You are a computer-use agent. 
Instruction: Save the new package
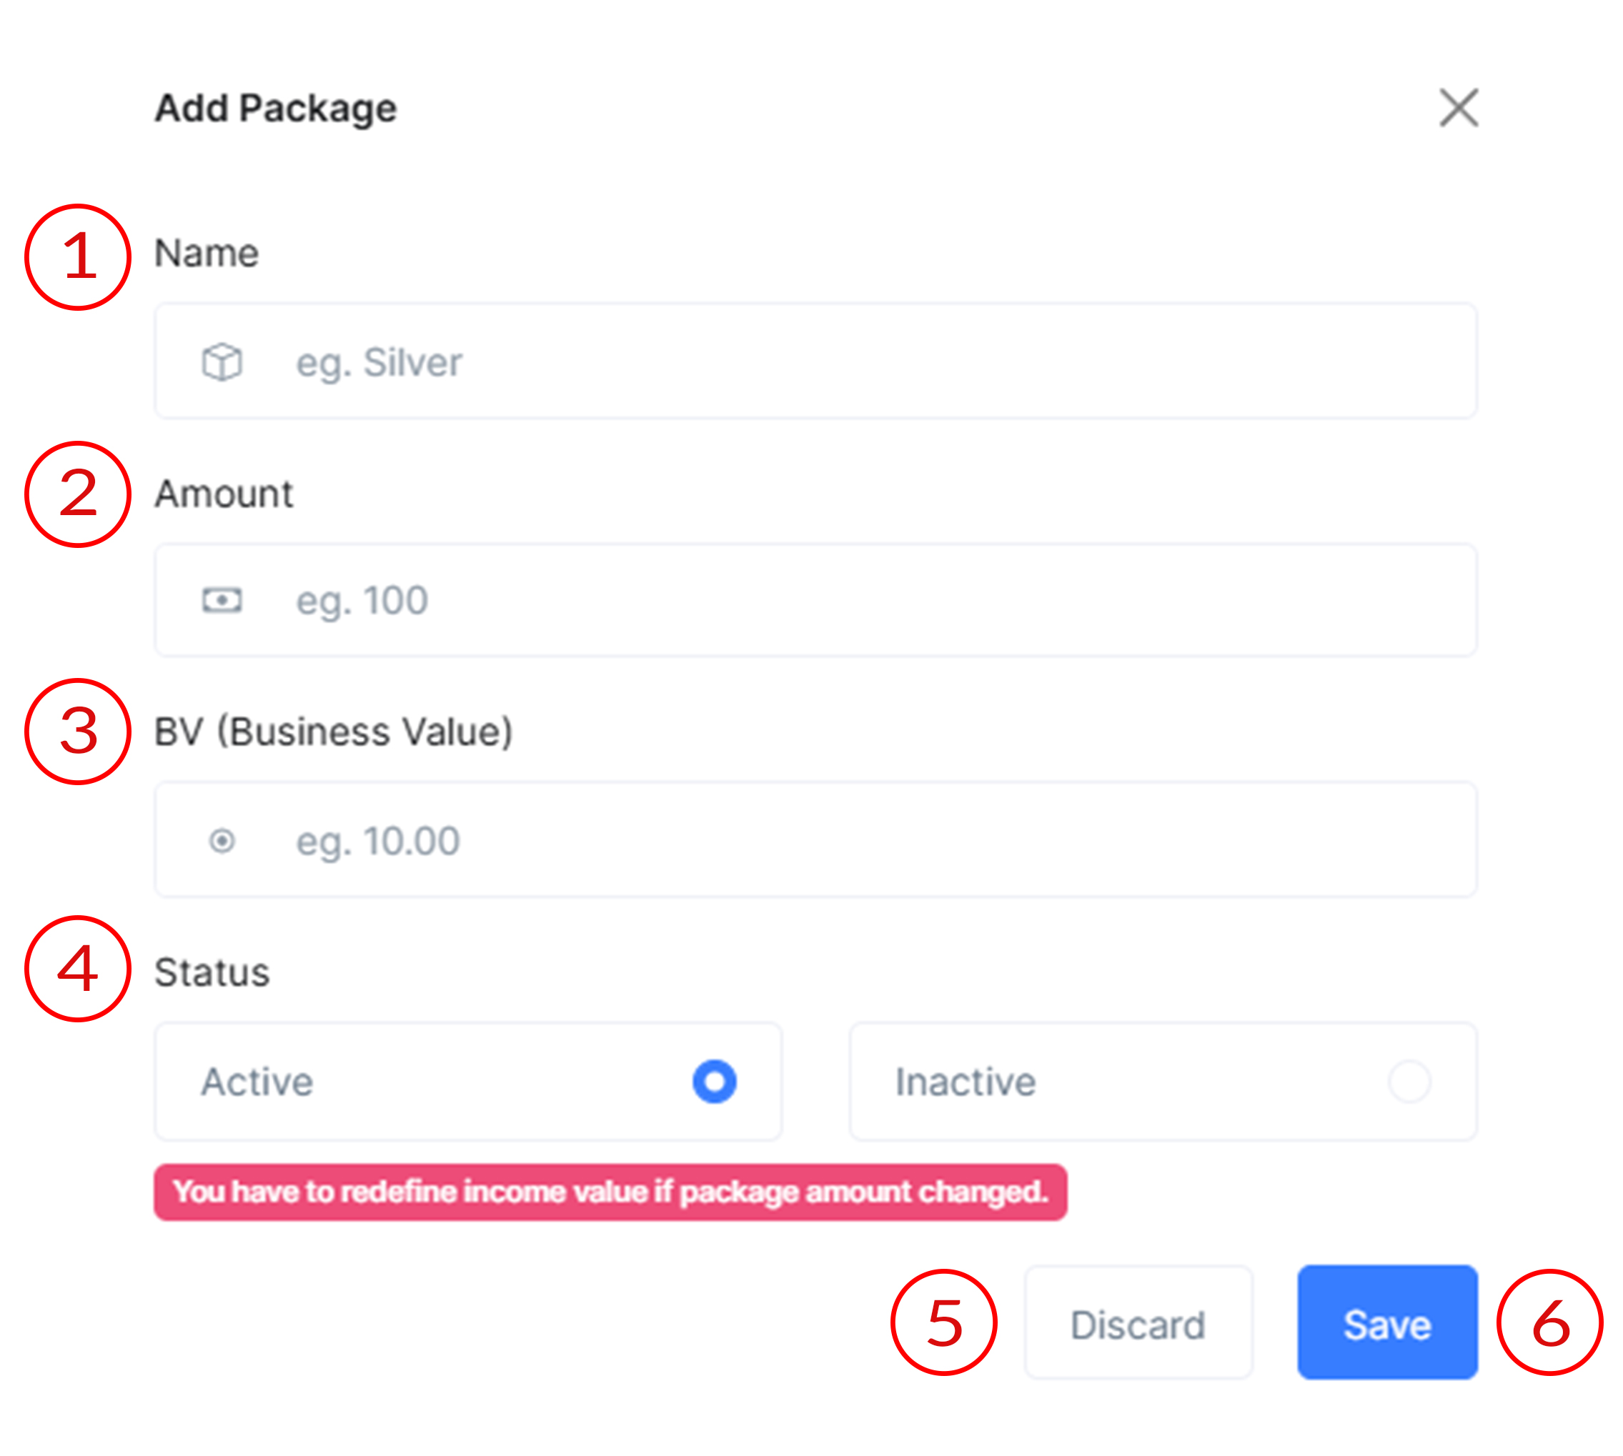click(1387, 1325)
